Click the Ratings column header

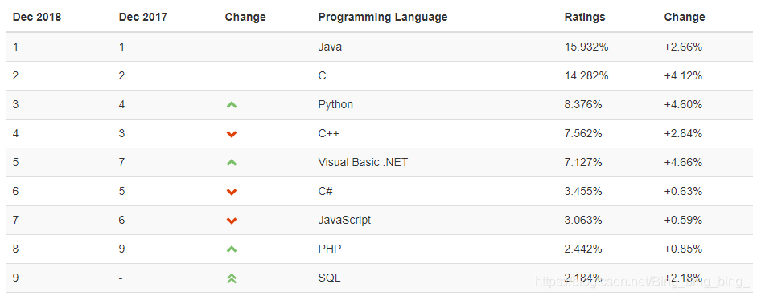tap(585, 18)
